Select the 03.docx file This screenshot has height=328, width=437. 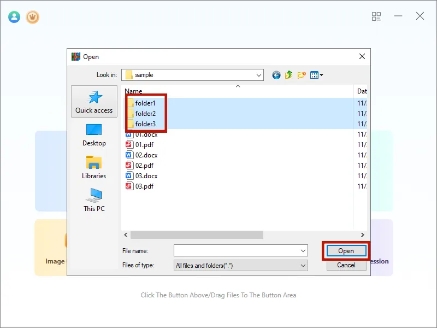pyautogui.click(x=145, y=175)
